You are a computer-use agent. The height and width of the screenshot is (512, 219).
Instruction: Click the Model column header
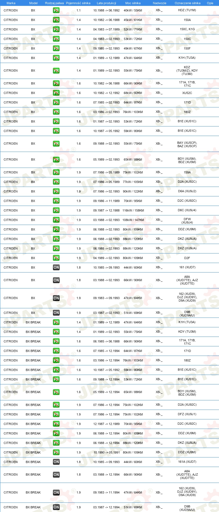pyautogui.click(x=33, y=3)
